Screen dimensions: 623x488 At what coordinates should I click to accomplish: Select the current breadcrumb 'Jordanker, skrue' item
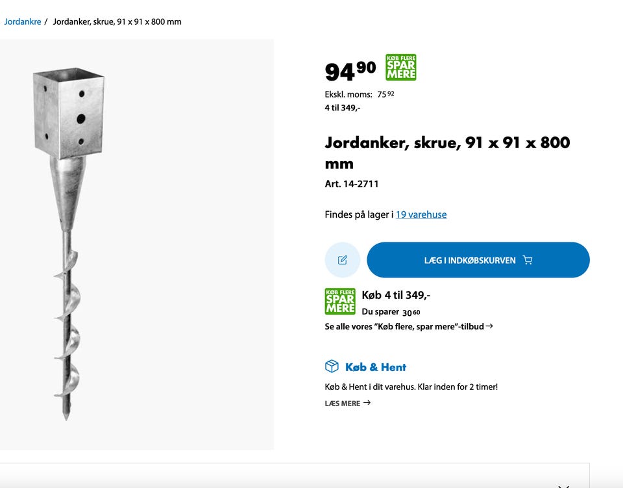117,21
